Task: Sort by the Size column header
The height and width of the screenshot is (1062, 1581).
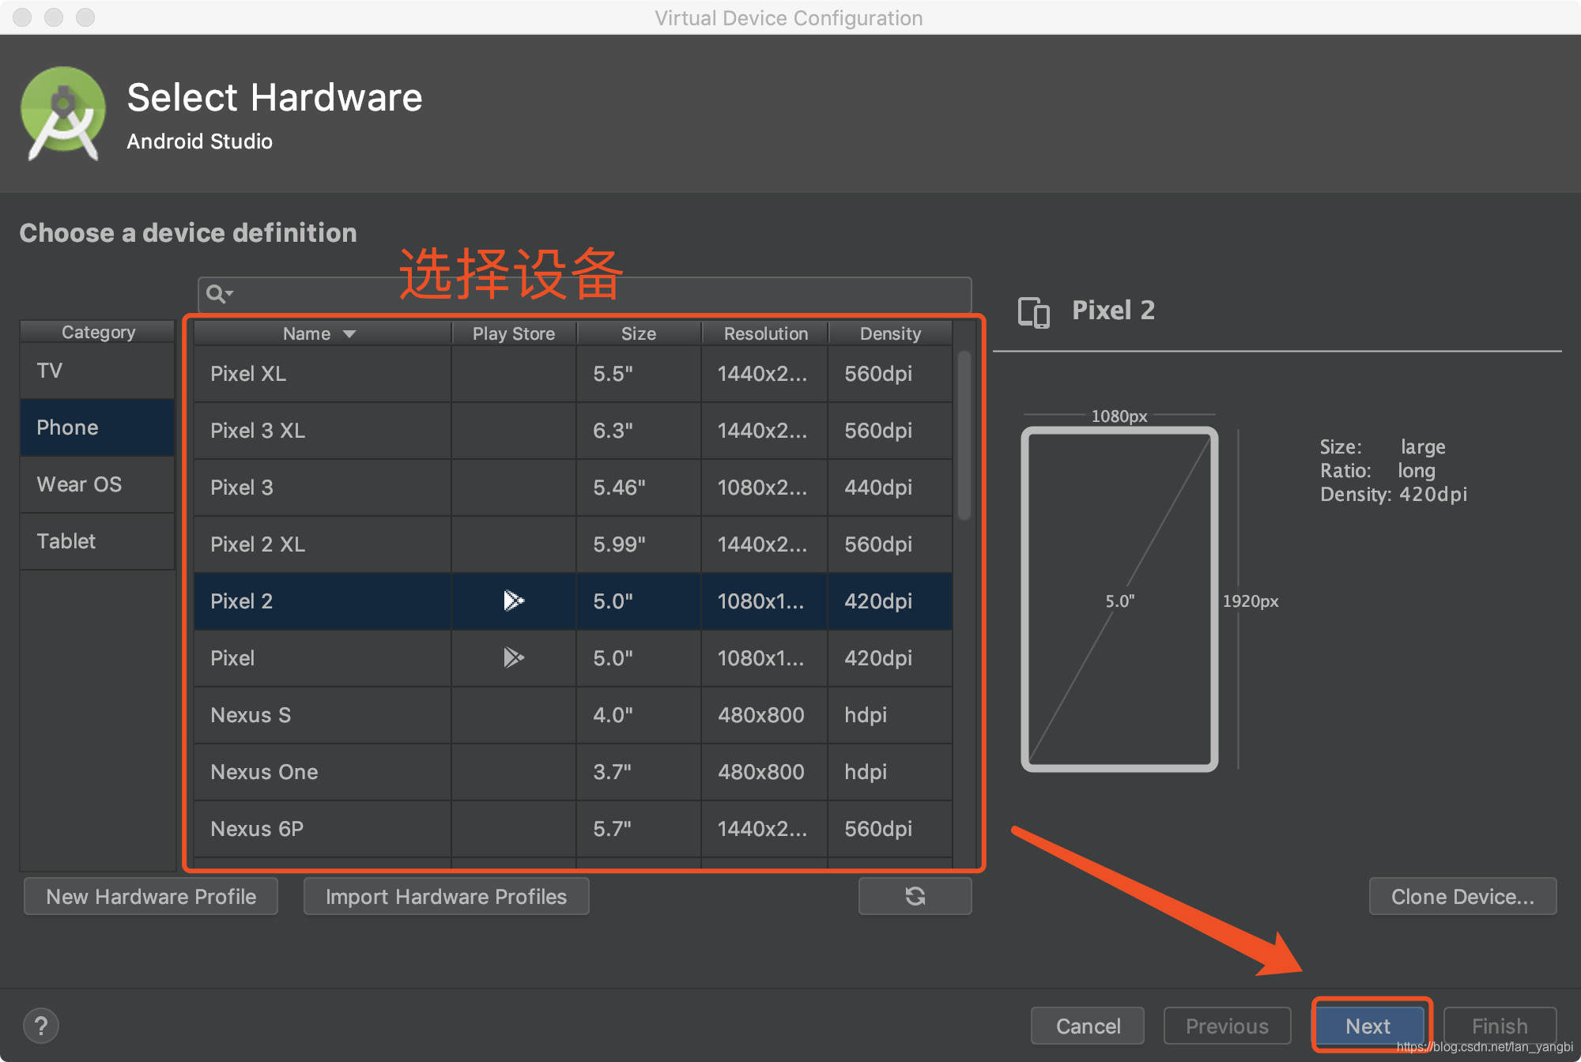Action: [639, 333]
